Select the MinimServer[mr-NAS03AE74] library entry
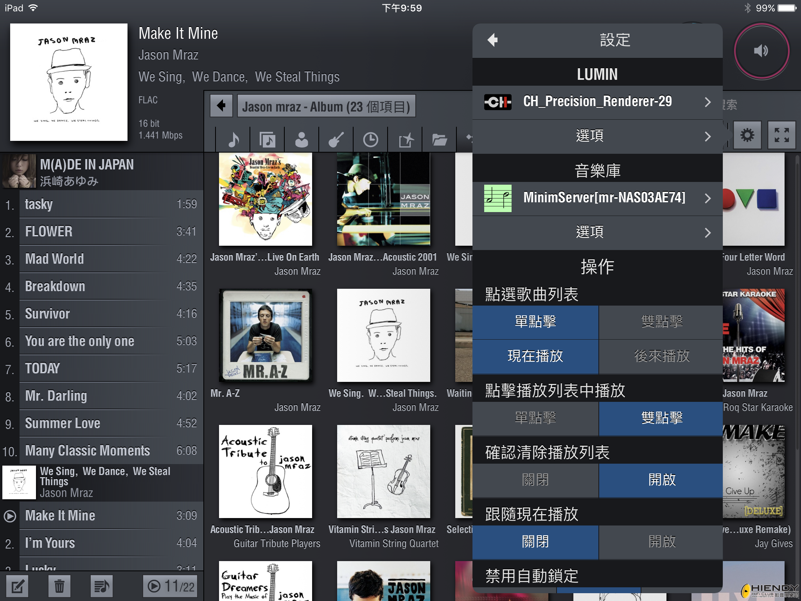This screenshot has width=801, height=601. tap(598, 198)
